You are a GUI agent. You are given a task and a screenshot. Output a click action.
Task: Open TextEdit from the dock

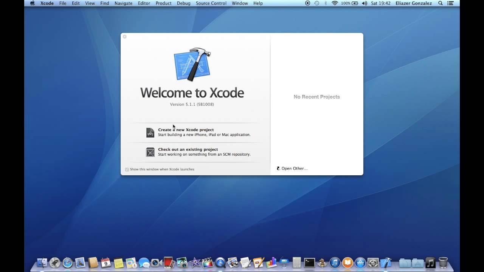click(x=246, y=263)
